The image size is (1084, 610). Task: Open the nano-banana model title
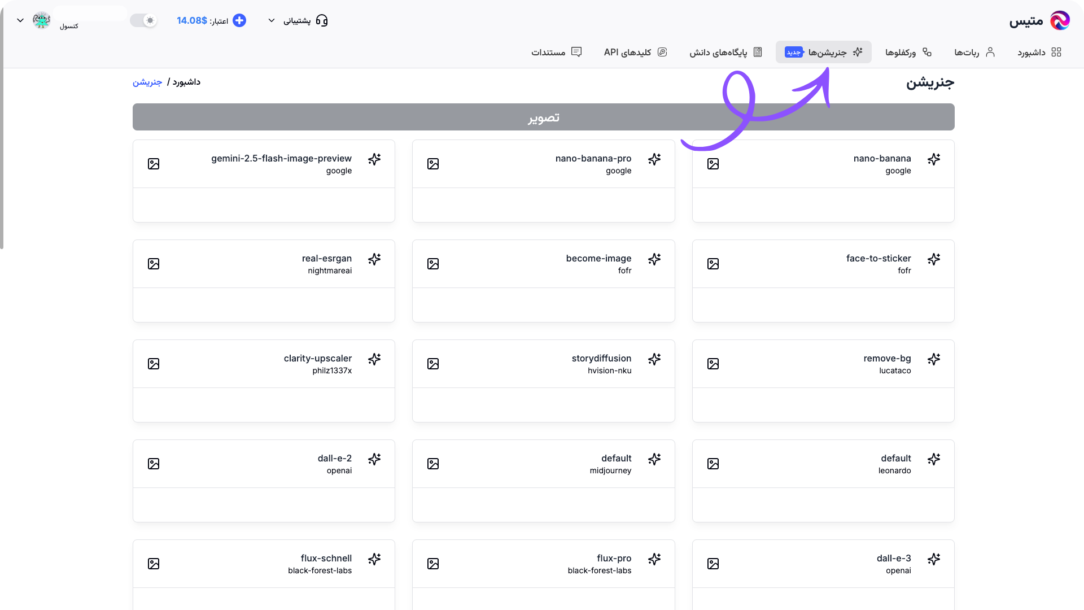882,158
